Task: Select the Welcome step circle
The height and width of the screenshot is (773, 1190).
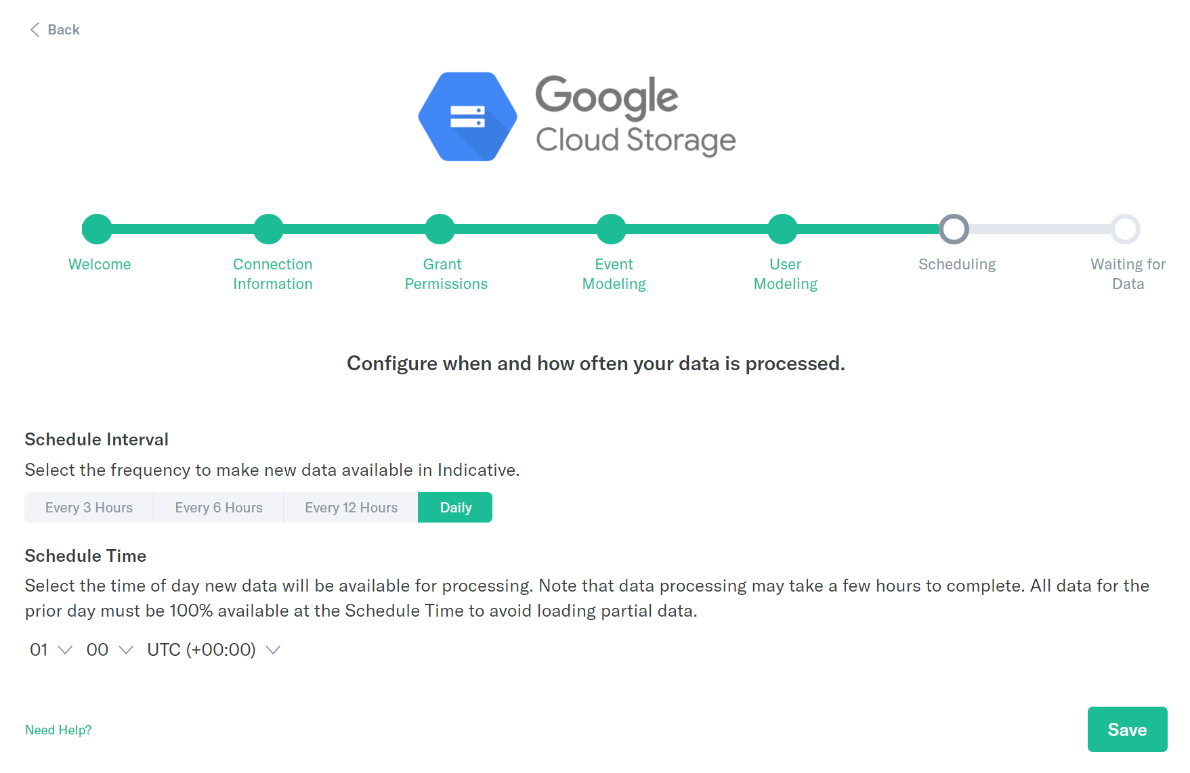Action: pyautogui.click(x=97, y=229)
